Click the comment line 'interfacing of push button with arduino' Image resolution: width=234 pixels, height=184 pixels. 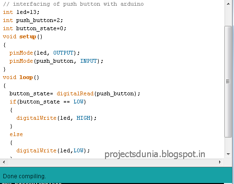[73, 4]
